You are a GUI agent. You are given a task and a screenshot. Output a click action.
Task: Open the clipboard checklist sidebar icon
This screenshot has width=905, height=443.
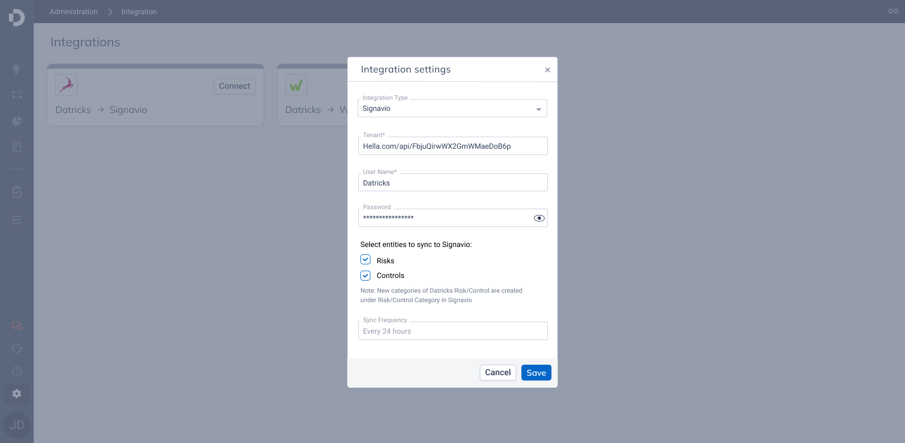[x=17, y=192]
